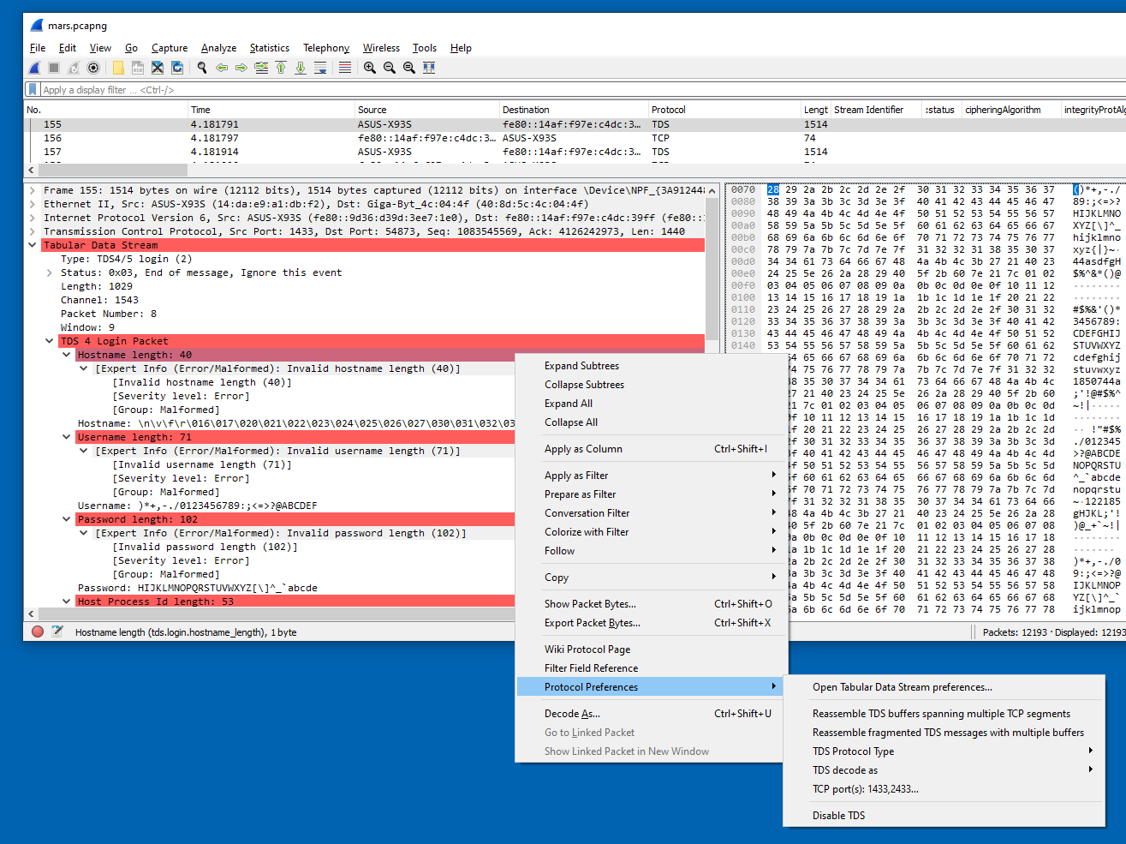Click the Disable TDS entry

(944, 816)
